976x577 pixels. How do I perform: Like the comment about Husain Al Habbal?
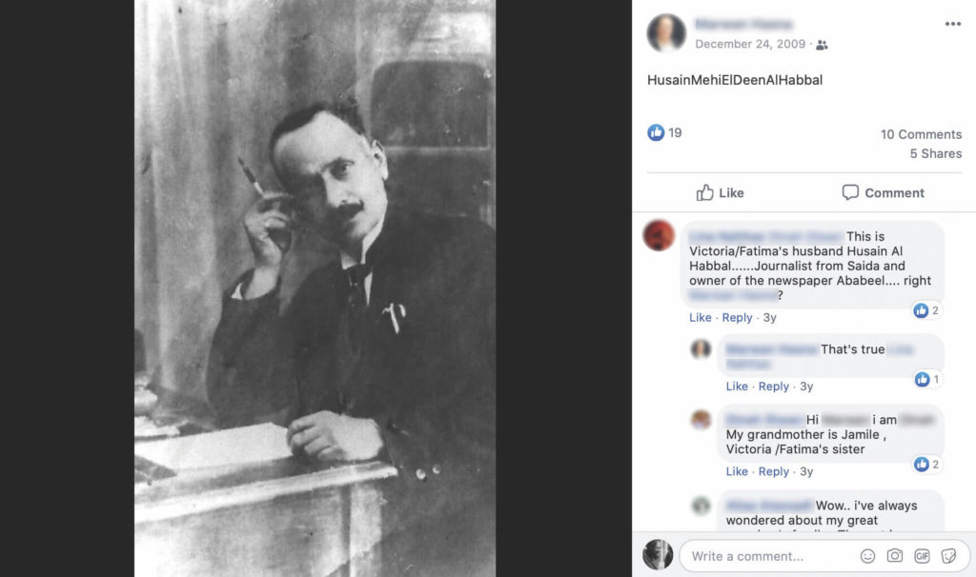tap(700, 318)
